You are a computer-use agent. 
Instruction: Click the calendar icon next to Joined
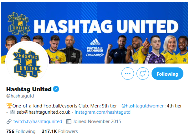(69, 121)
